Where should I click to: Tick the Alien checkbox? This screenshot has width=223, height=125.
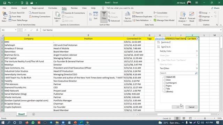[165, 80]
